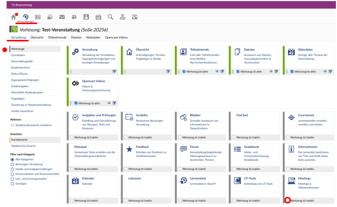Click the Gradebook list icon
This screenshot has height=207, width=337.
(x=237, y=149)
